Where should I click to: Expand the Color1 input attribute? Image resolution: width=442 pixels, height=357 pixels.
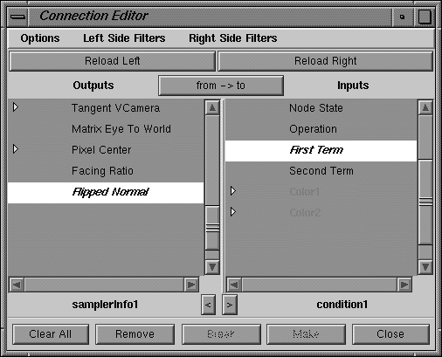click(233, 191)
